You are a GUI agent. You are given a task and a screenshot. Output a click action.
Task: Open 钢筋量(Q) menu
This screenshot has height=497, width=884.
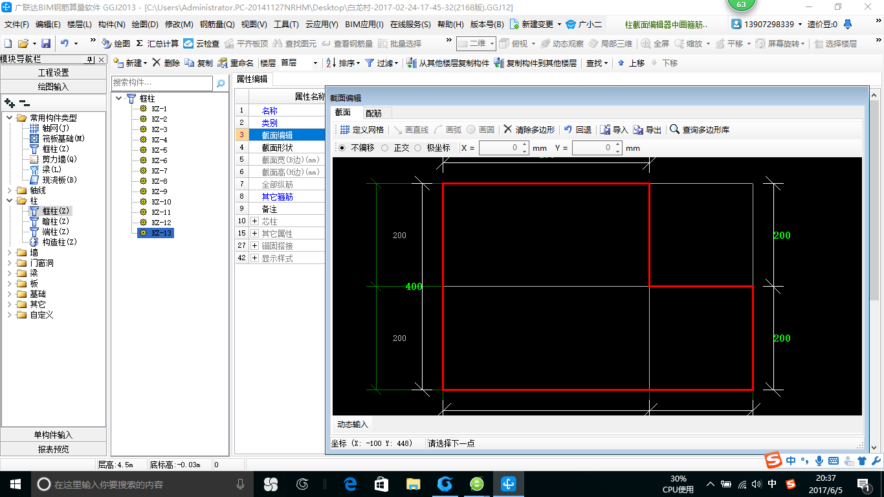pos(217,24)
